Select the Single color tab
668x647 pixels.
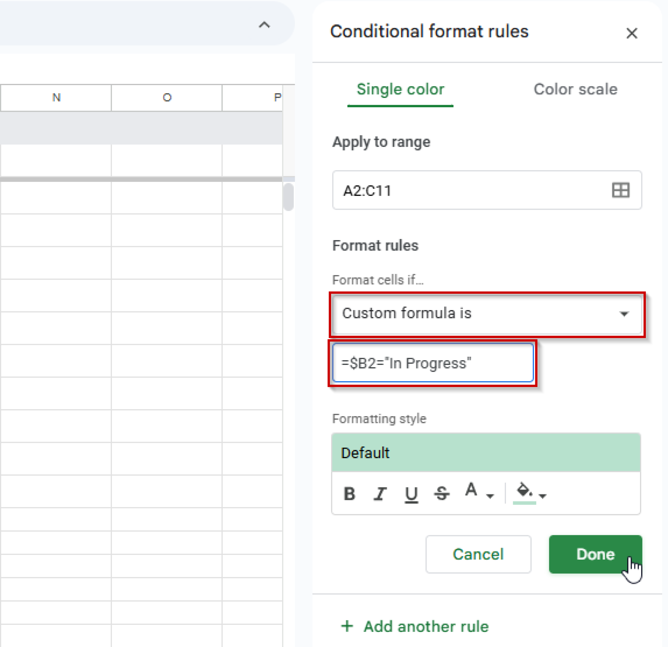coord(401,89)
